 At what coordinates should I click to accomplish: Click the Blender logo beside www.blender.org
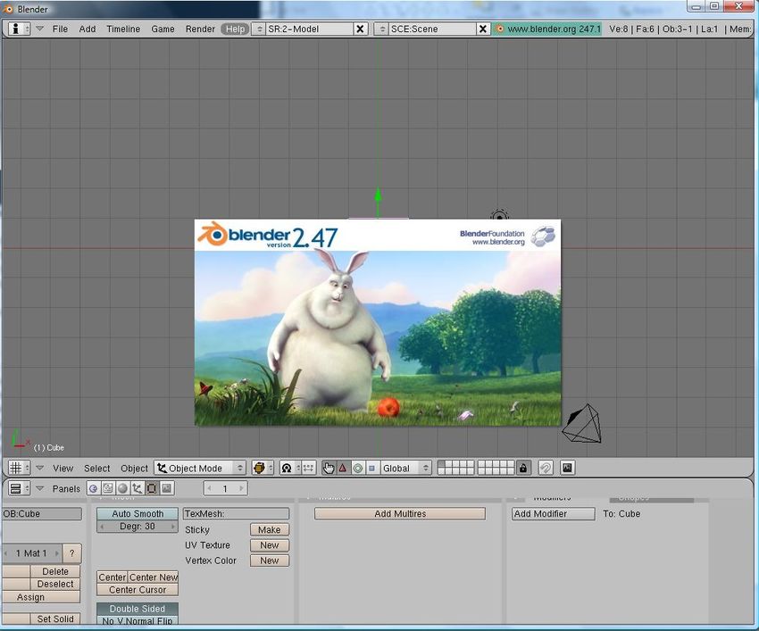[499, 29]
